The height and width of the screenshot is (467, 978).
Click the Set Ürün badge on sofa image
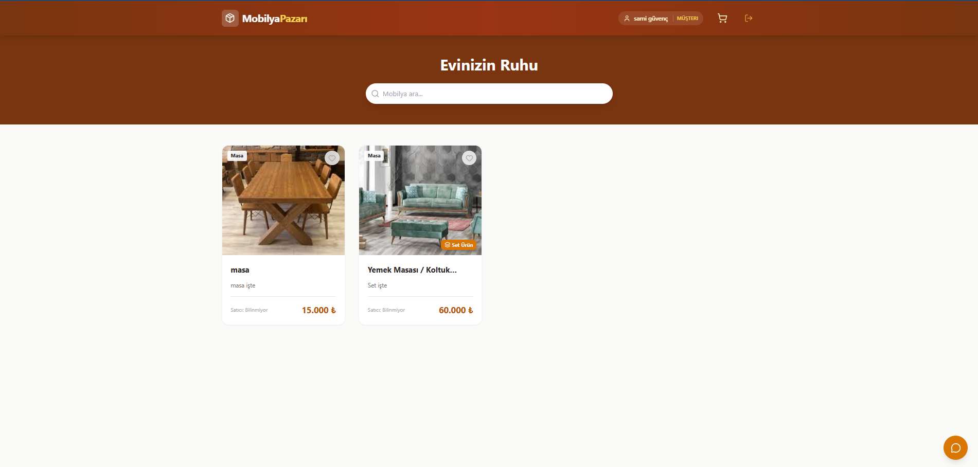click(458, 245)
